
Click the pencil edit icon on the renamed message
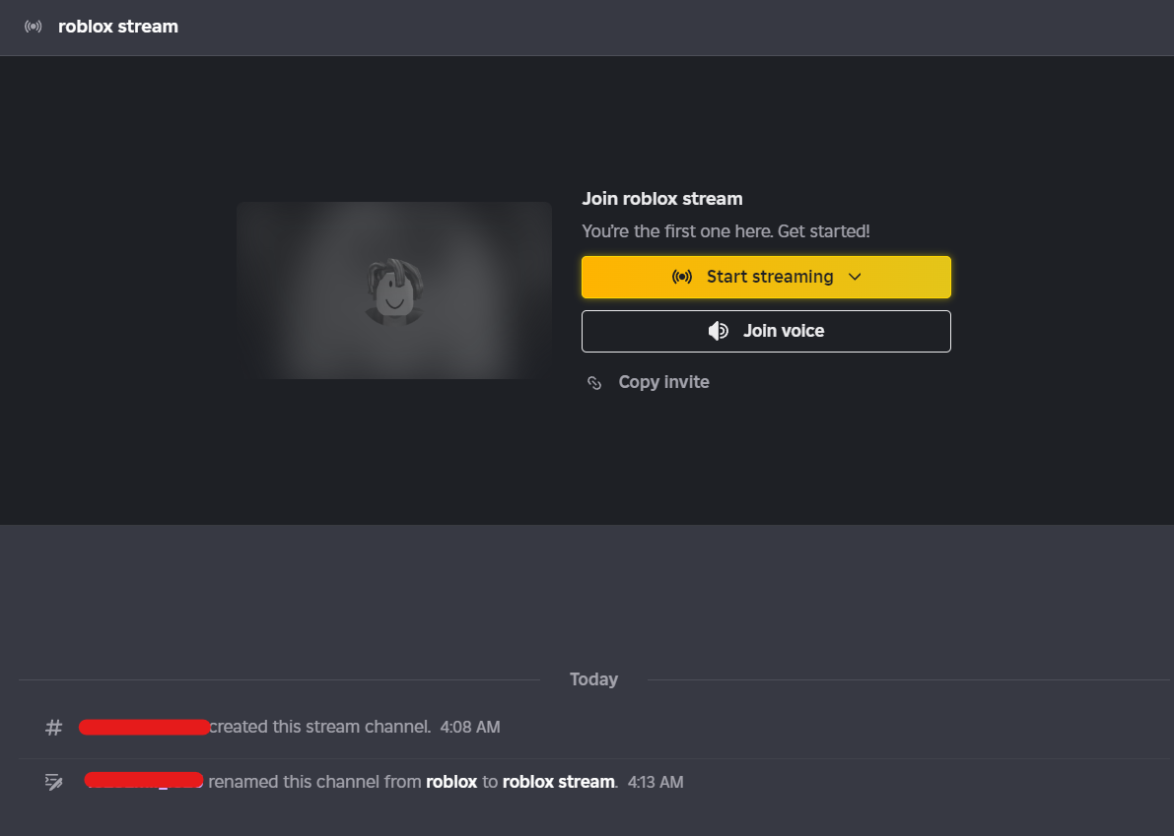pos(54,782)
